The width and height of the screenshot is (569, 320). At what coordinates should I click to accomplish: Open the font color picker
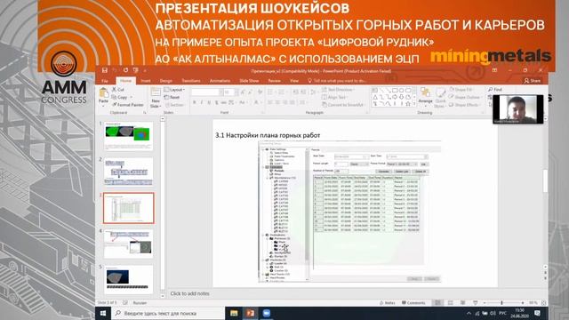pyautogui.click(x=257, y=103)
